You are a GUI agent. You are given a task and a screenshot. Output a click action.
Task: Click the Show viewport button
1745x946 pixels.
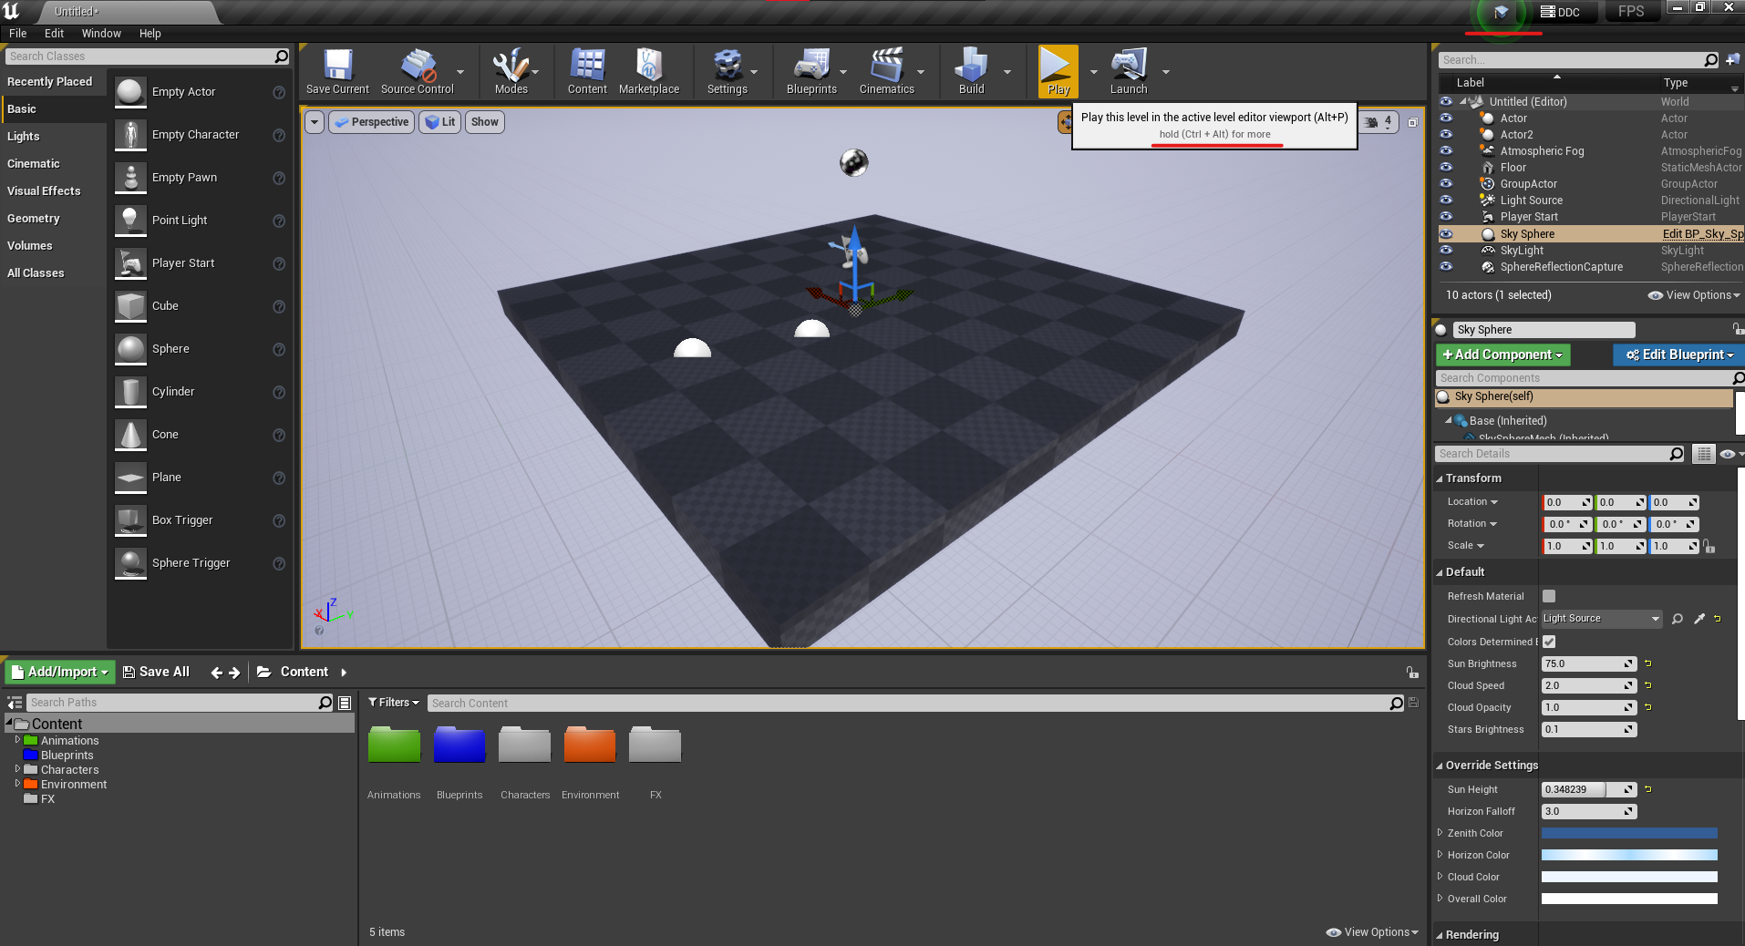tap(485, 122)
